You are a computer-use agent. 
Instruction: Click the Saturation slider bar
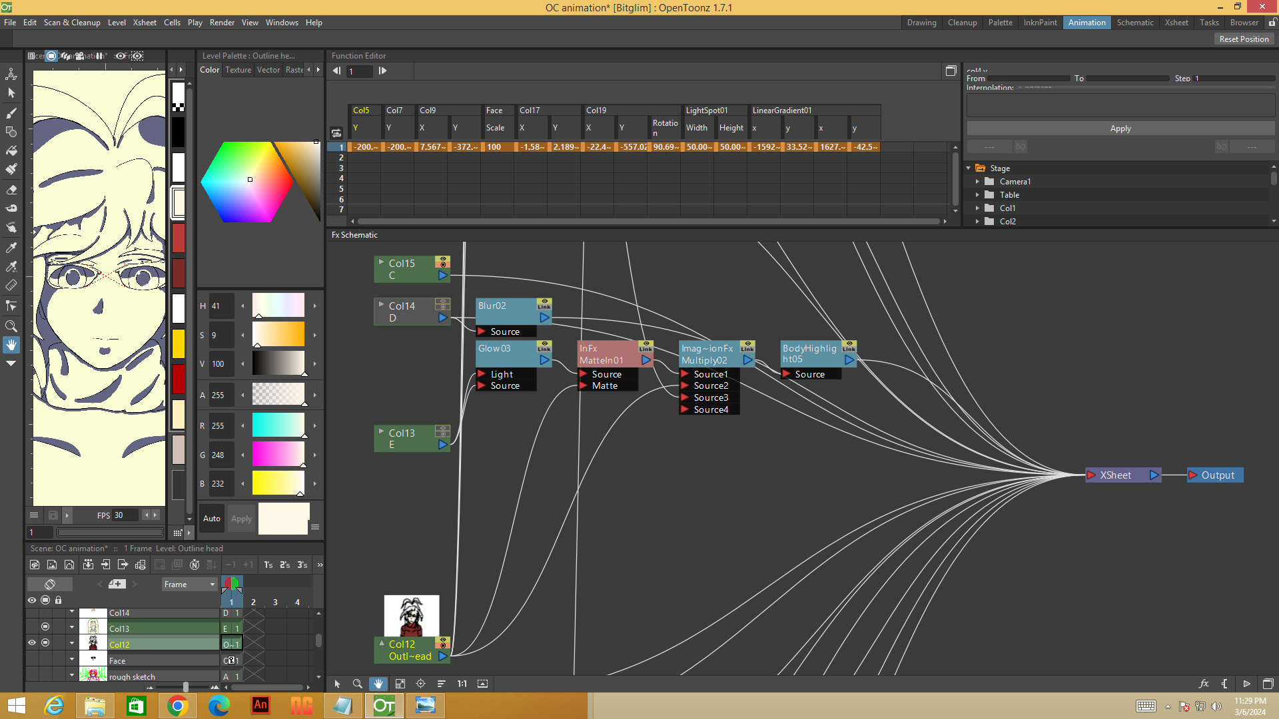coord(278,335)
